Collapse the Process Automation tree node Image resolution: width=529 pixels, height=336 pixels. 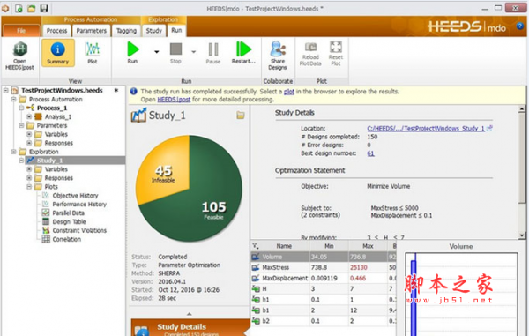13,99
